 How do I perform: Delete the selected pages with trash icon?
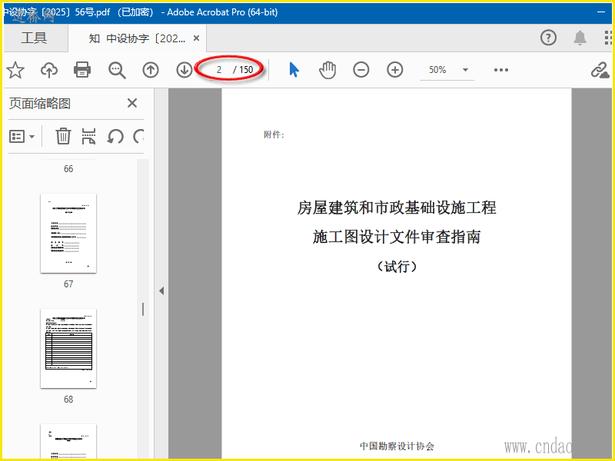63,137
